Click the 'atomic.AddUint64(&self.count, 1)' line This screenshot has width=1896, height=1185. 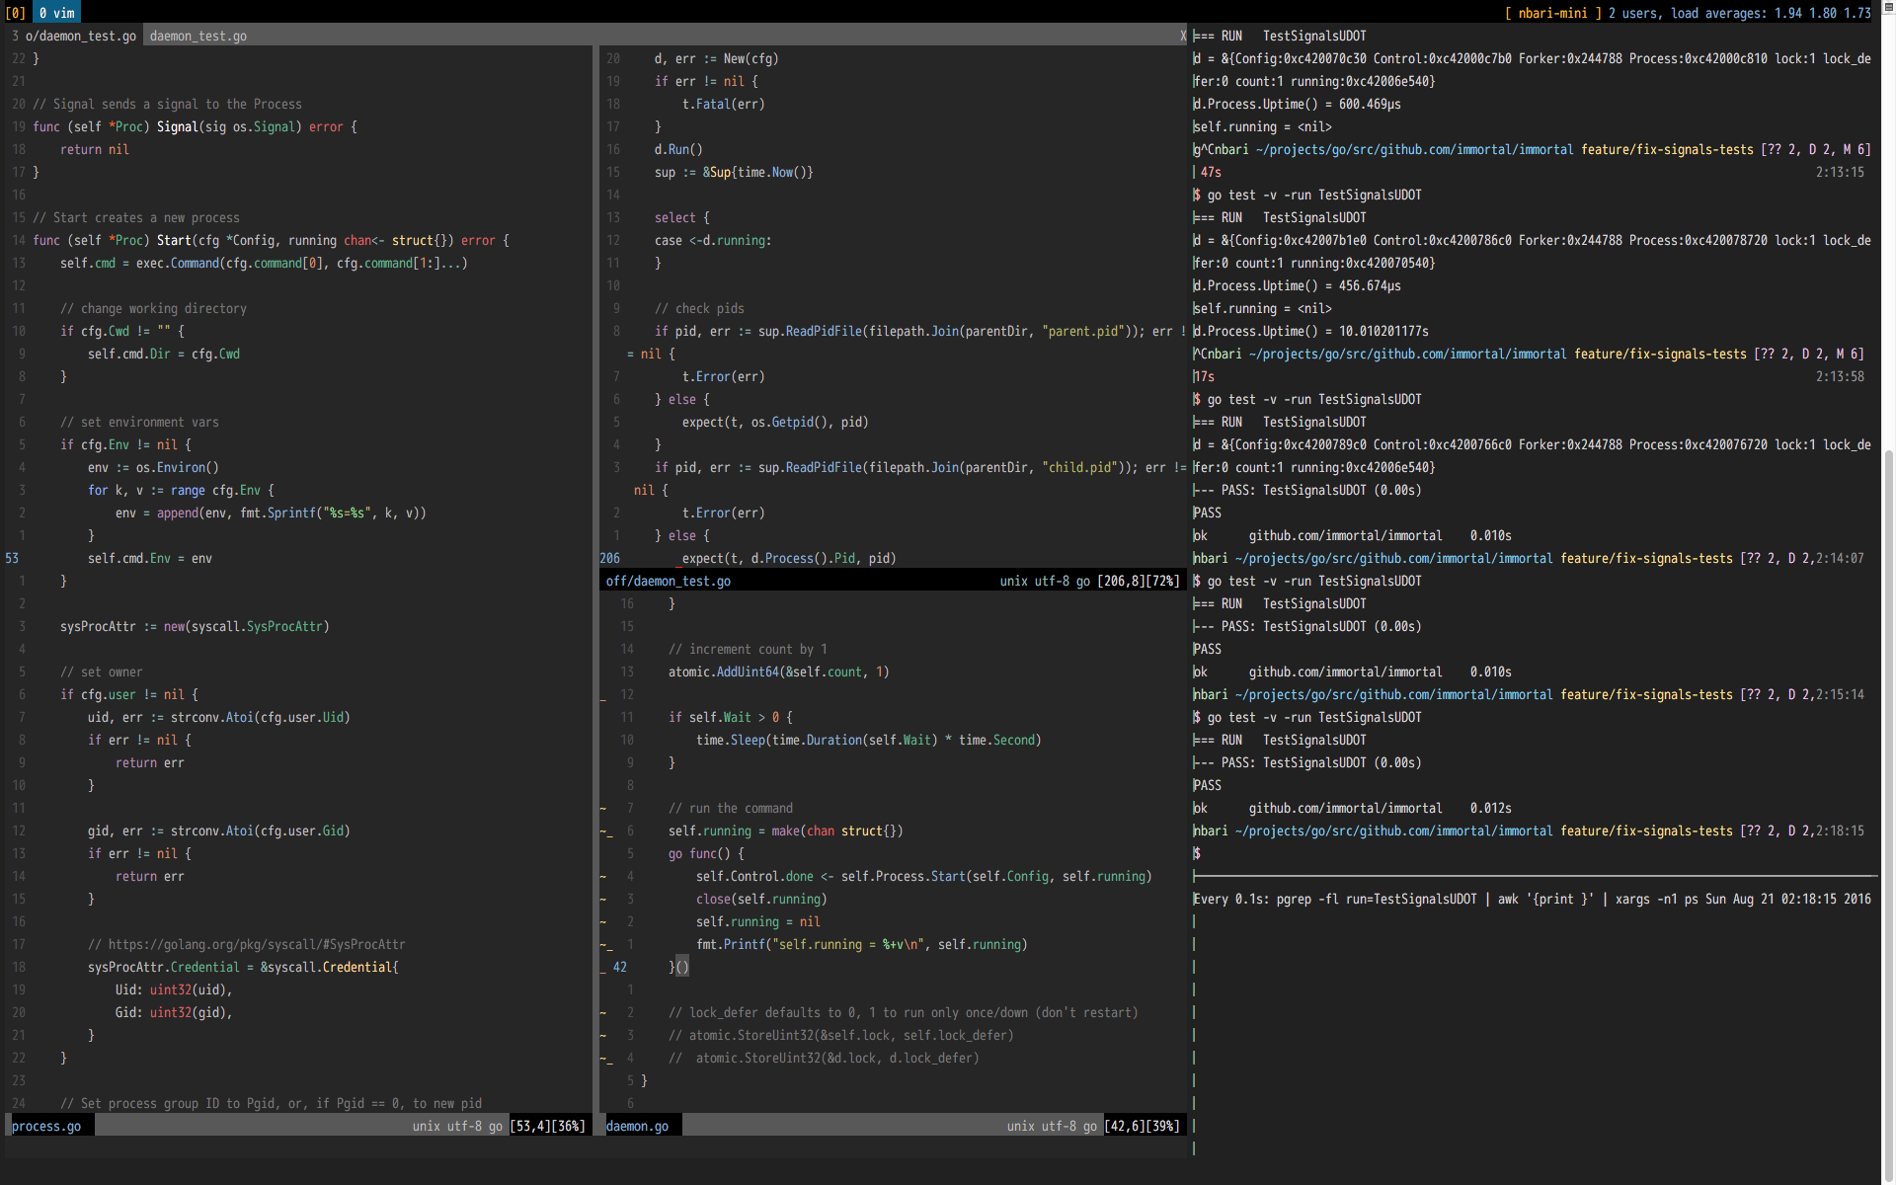[x=779, y=671]
